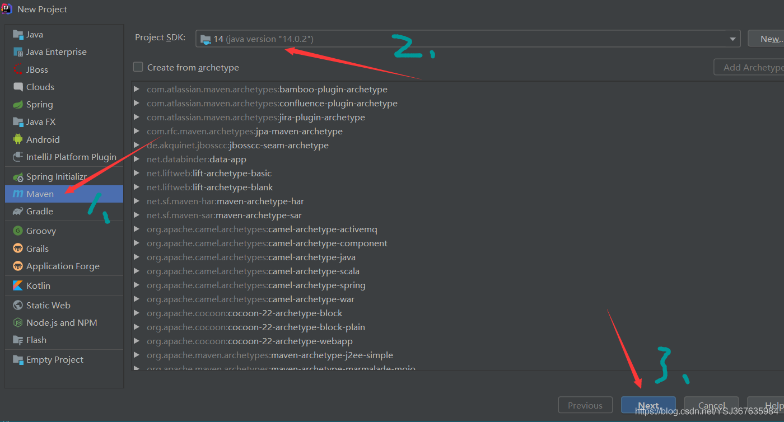Select camel-archetype-scala row
784x422 pixels.
(458, 271)
